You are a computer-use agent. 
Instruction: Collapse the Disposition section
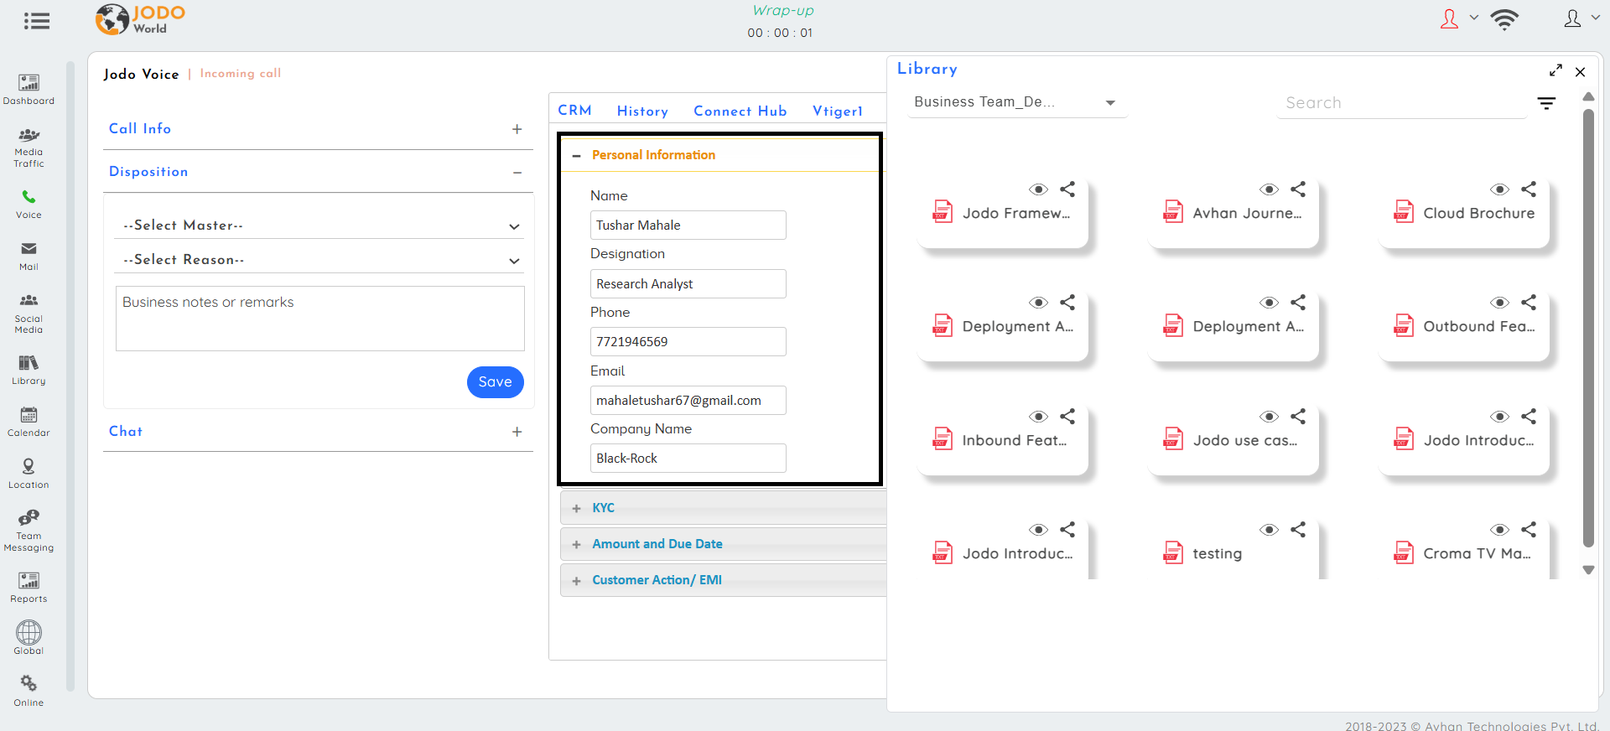[517, 173]
